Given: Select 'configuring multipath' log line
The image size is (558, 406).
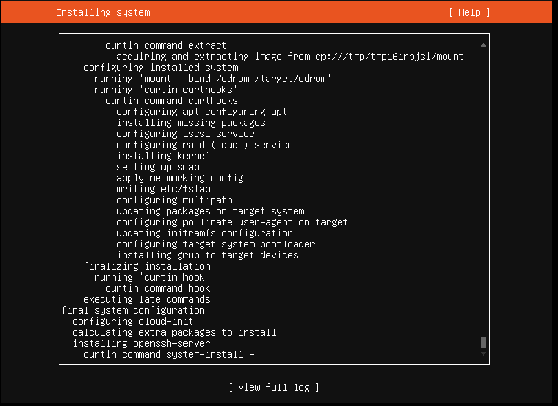Looking at the screenshot, I should coord(175,200).
